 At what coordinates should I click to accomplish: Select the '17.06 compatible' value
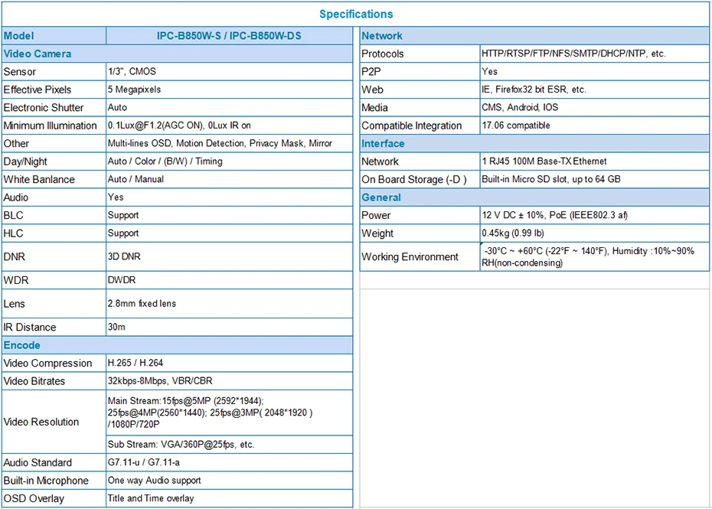(516, 126)
